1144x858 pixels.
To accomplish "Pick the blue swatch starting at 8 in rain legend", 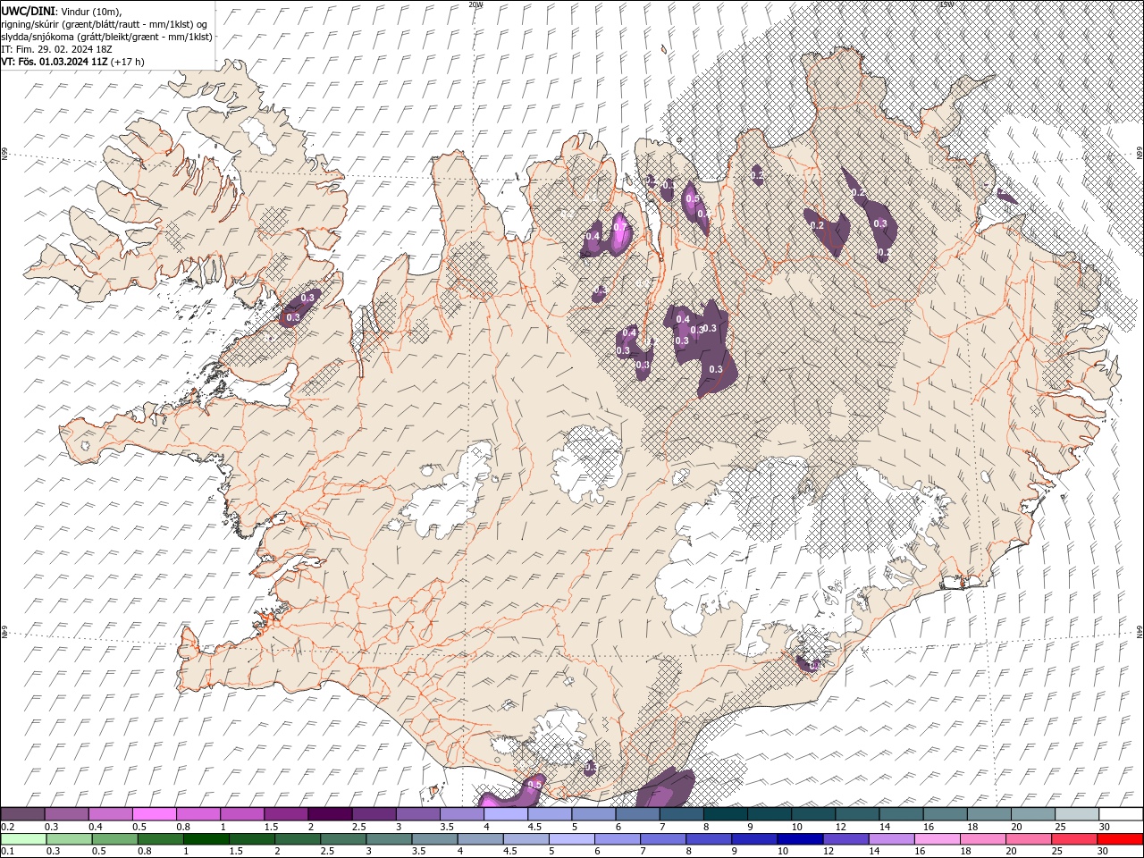I will point(708,838).
